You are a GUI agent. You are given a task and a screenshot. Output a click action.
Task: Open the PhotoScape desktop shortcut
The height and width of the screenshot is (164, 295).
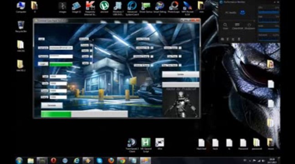(x=173, y=7)
